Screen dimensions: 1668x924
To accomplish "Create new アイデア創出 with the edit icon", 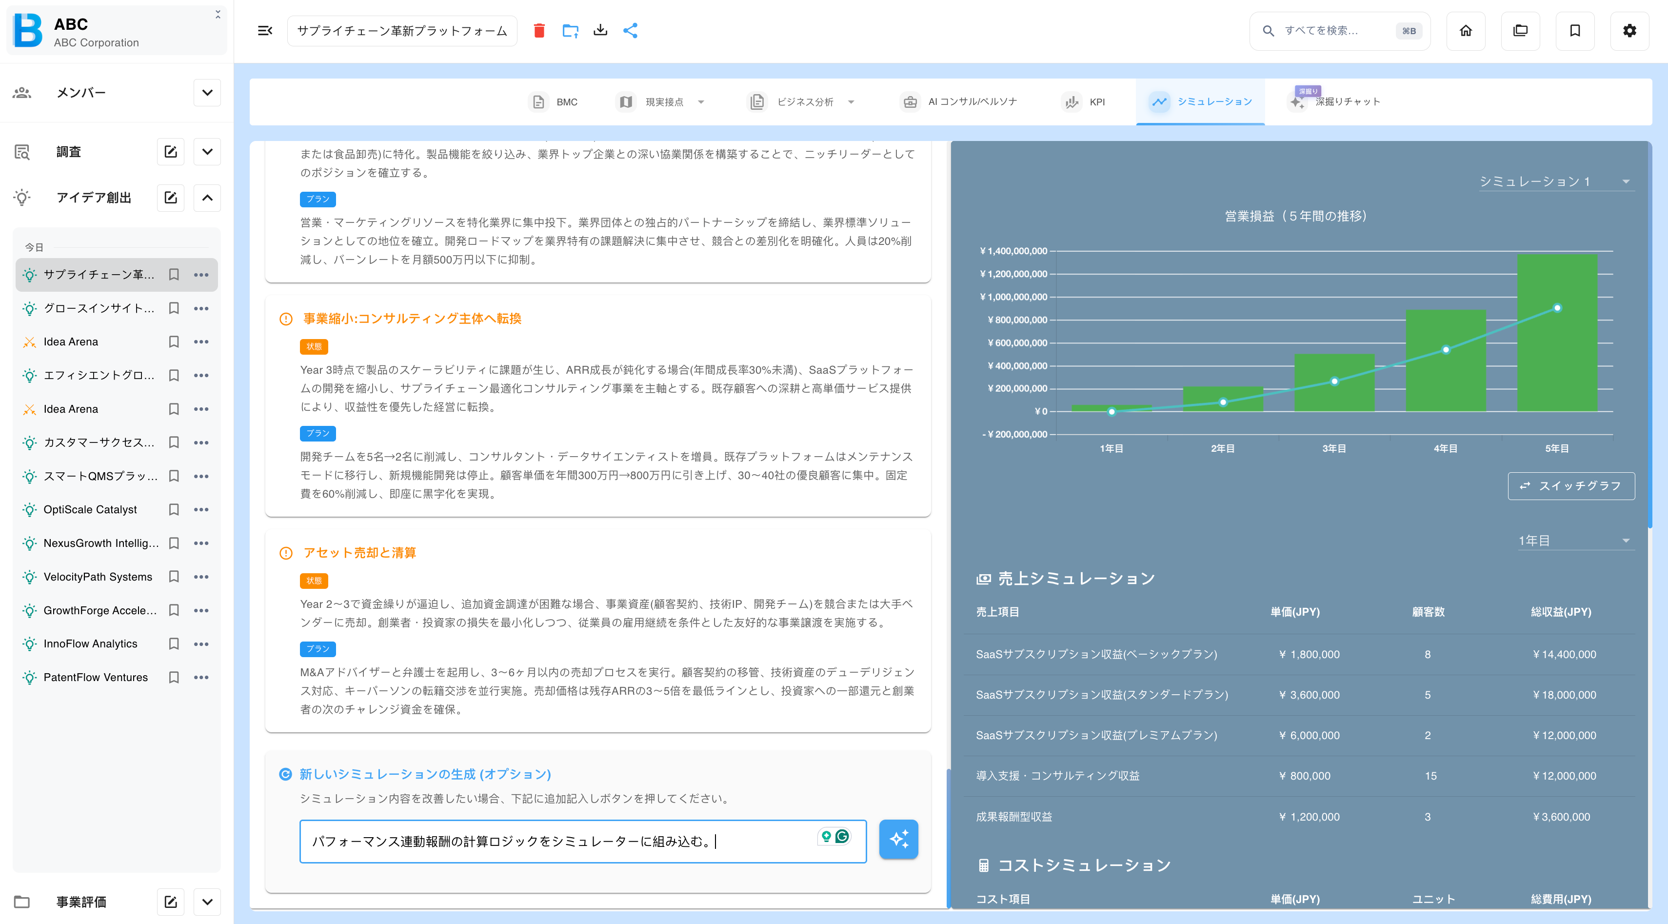I will [x=171, y=198].
